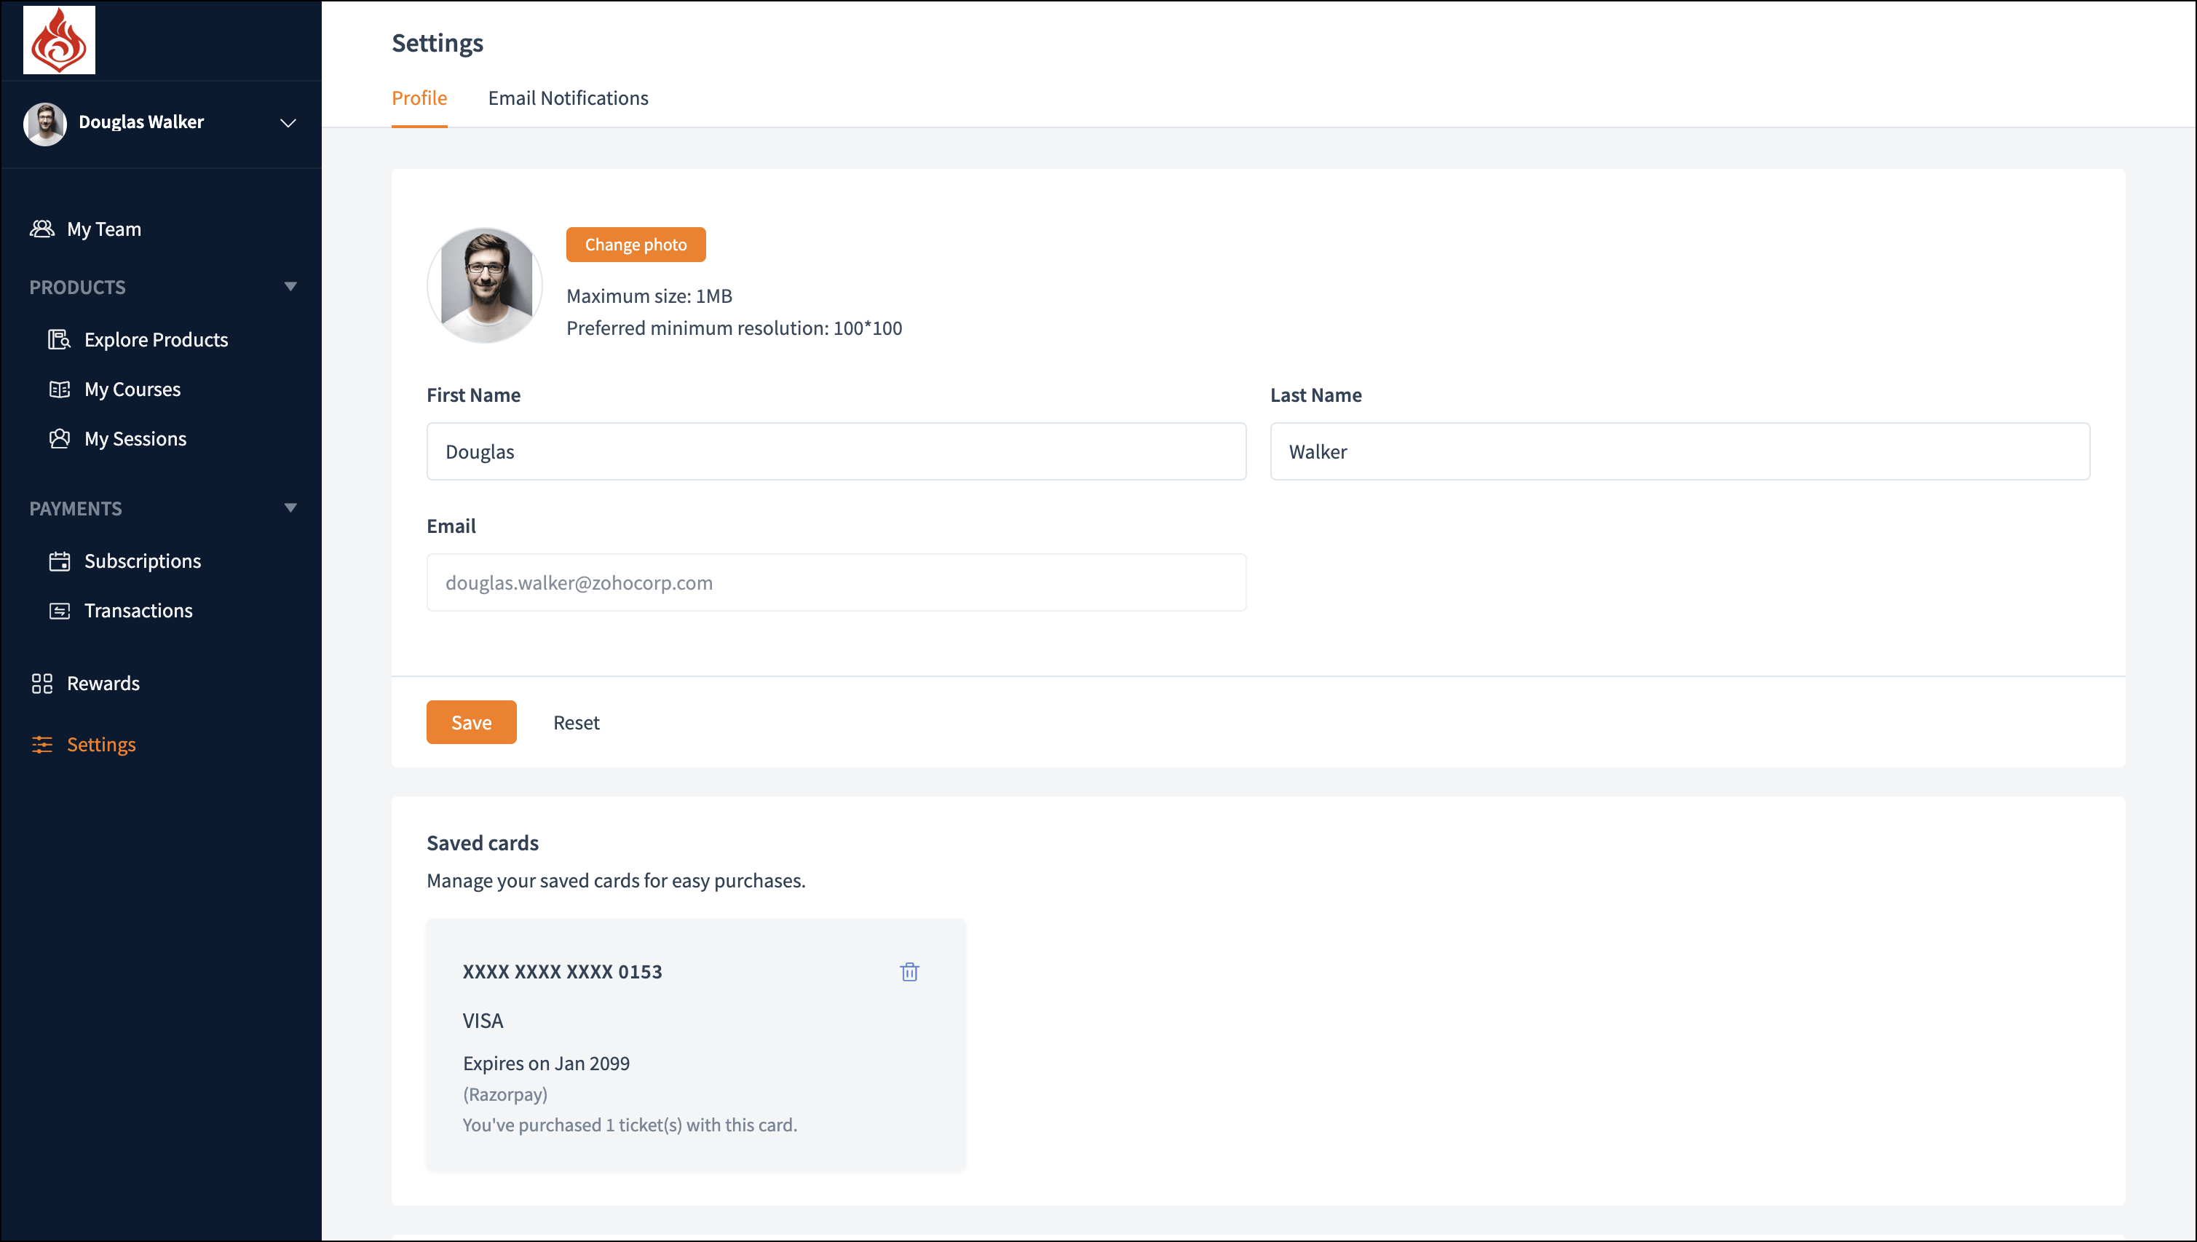Collapse the PAYMENTS section arrow
2197x1242 pixels.
pyautogui.click(x=290, y=507)
